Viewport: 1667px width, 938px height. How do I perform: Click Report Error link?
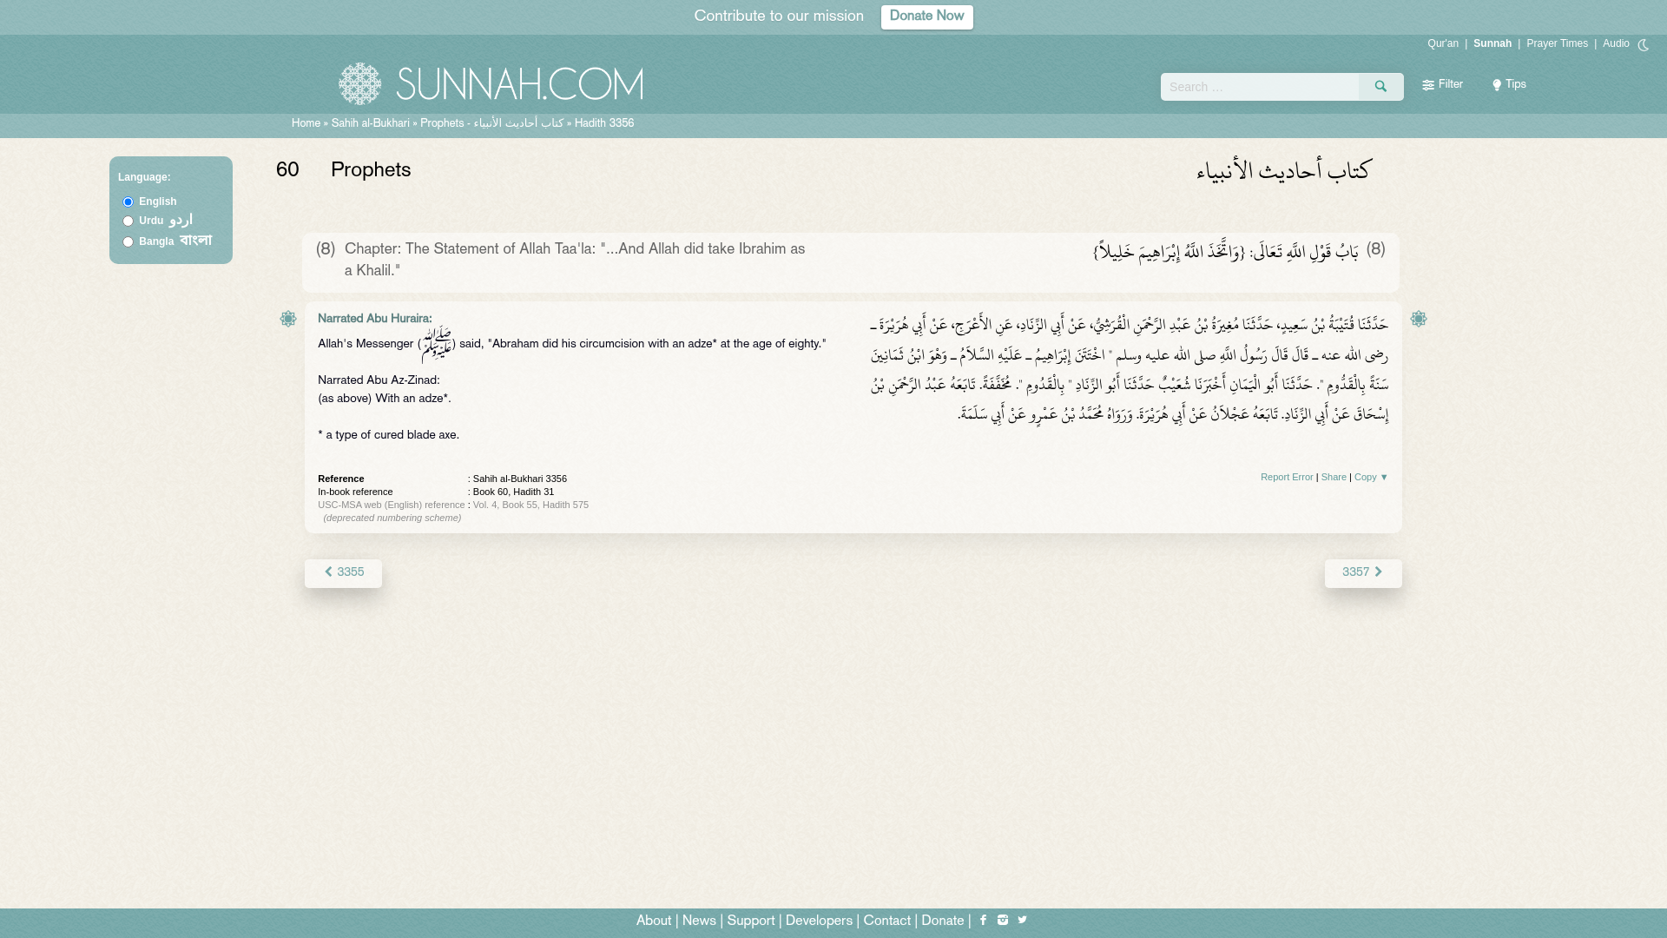point(1286,477)
